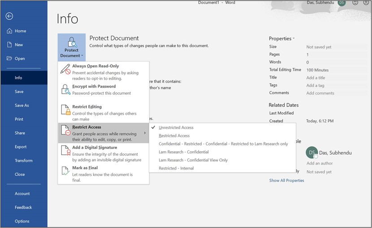Viewport: 372px width, 228px height.
Task: Select Mark as Final entry
Action: tap(104, 174)
